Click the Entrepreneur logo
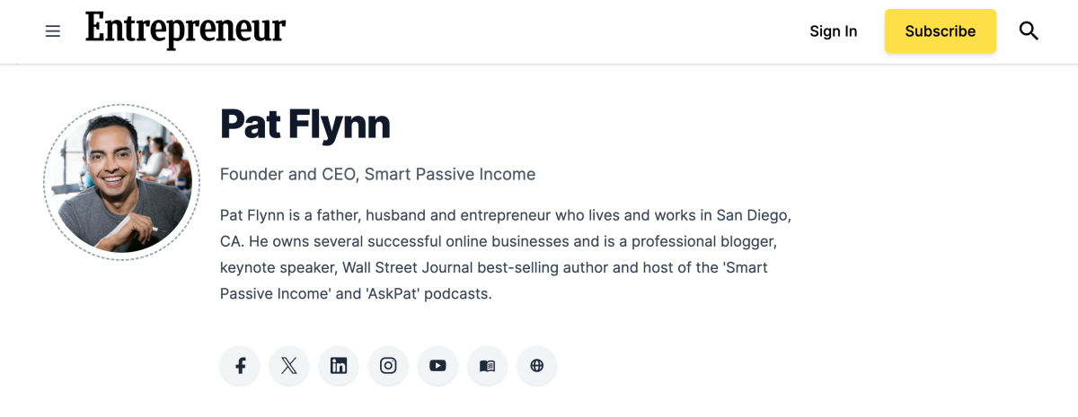The height and width of the screenshot is (417, 1078). 186,30
